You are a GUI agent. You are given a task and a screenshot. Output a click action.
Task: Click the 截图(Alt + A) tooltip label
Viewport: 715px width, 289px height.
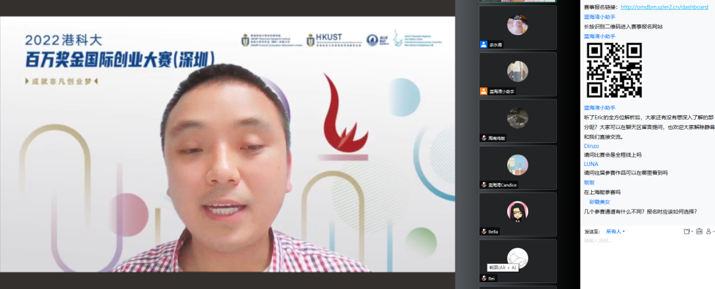[502, 267]
